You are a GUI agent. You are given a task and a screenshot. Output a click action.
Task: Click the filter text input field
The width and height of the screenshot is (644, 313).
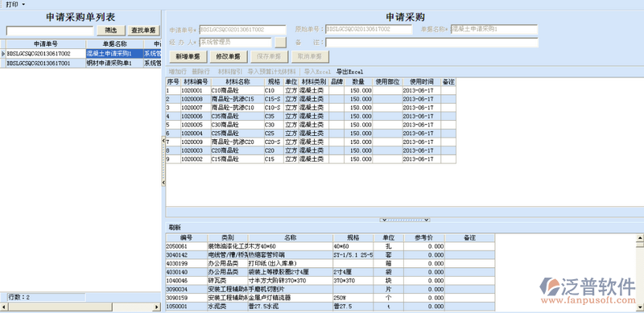pyautogui.click(x=50, y=31)
